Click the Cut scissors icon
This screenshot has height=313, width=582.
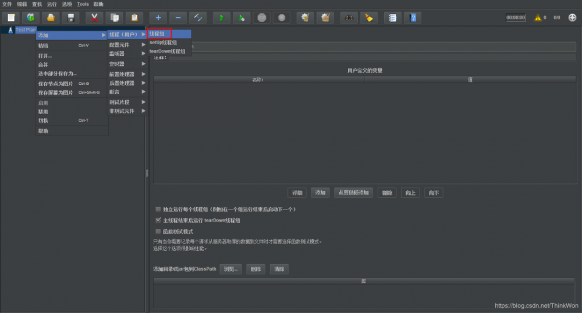click(94, 17)
